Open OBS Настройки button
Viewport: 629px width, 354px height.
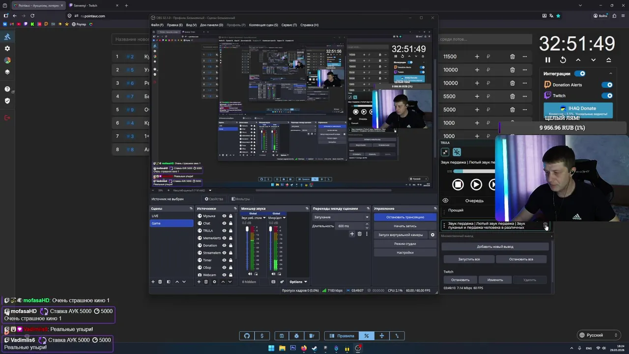click(405, 253)
